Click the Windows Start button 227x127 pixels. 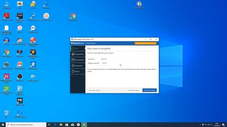[x=3, y=125]
